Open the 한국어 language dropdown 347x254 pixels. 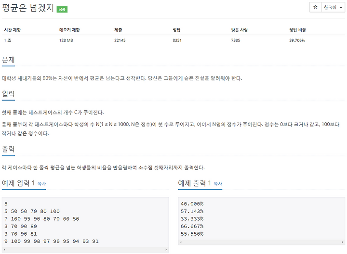[x=333, y=7]
